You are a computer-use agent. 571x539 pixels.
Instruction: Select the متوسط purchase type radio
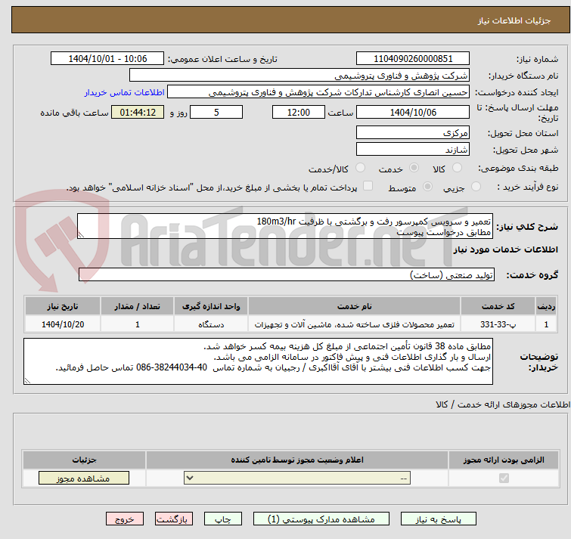tap(427, 187)
